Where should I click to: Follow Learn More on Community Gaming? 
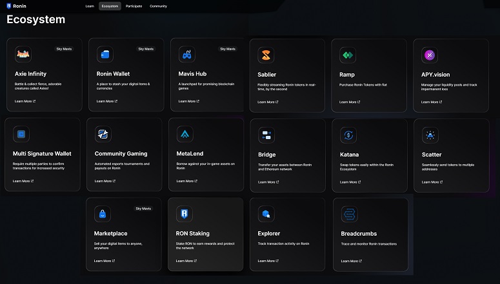(x=105, y=181)
